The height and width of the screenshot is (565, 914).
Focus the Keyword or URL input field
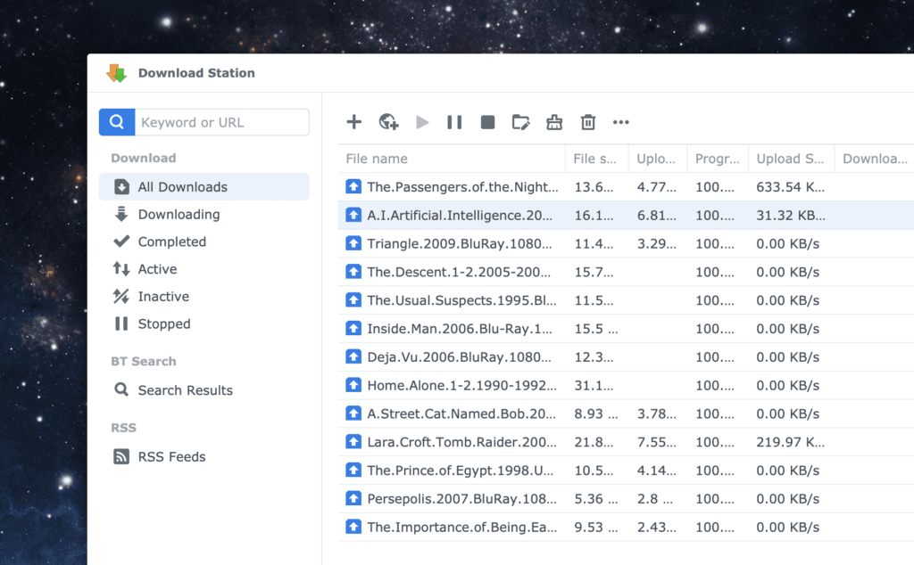220,122
